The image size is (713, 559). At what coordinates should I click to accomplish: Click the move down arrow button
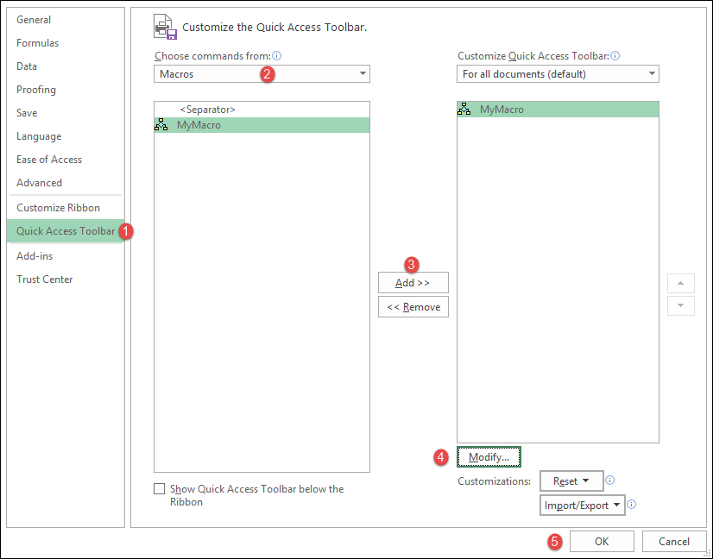pyautogui.click(x=681, y=306)
